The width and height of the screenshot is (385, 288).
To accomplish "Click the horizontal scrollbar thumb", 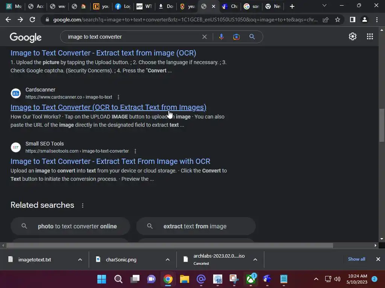I will [170, 245].
